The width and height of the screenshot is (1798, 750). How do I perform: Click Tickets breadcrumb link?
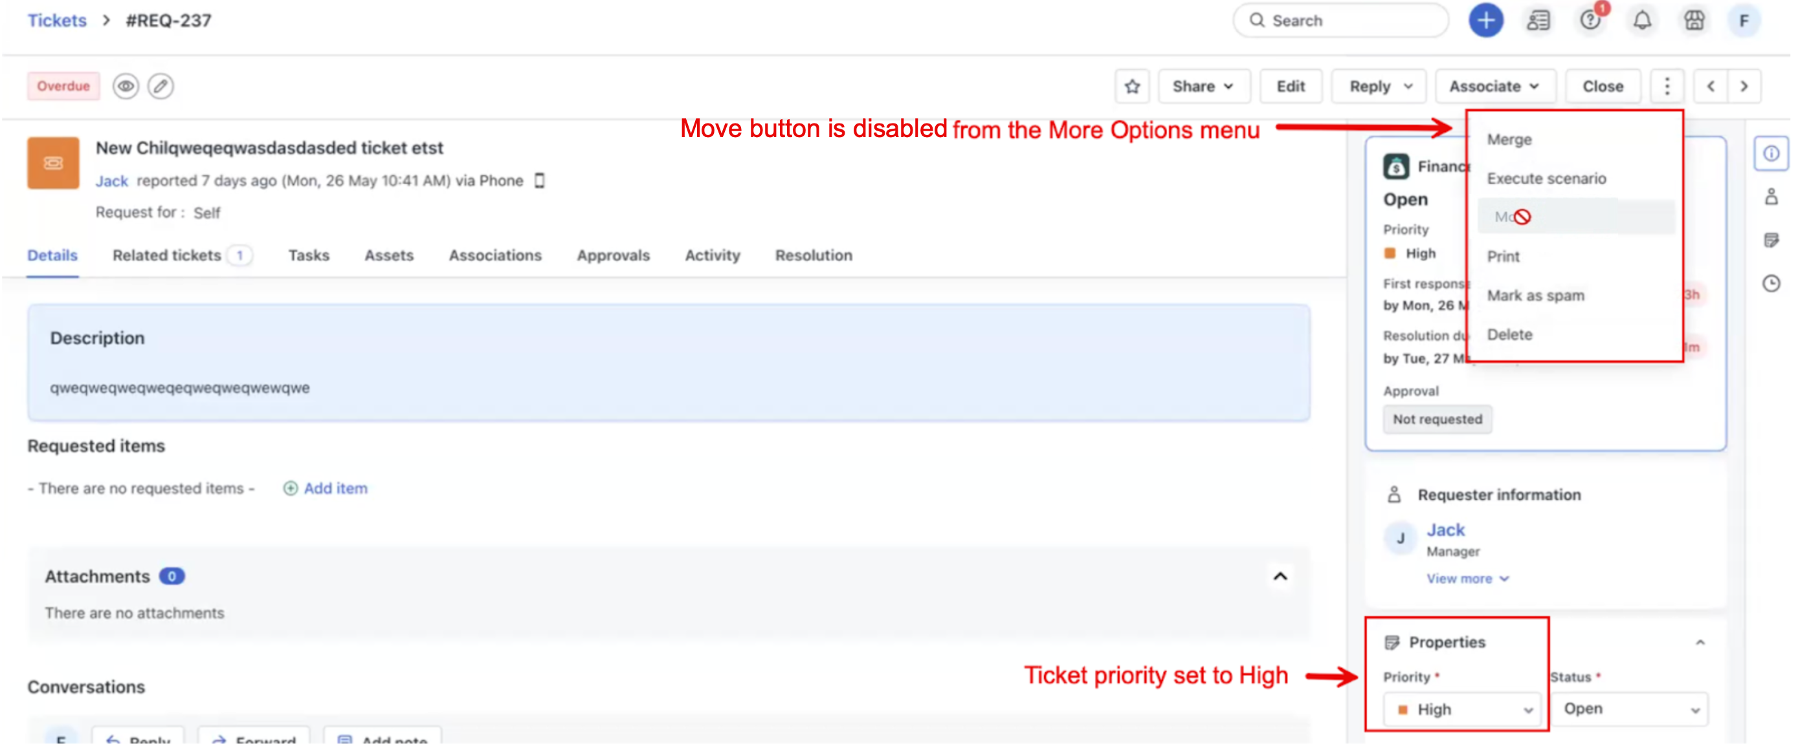56,20
